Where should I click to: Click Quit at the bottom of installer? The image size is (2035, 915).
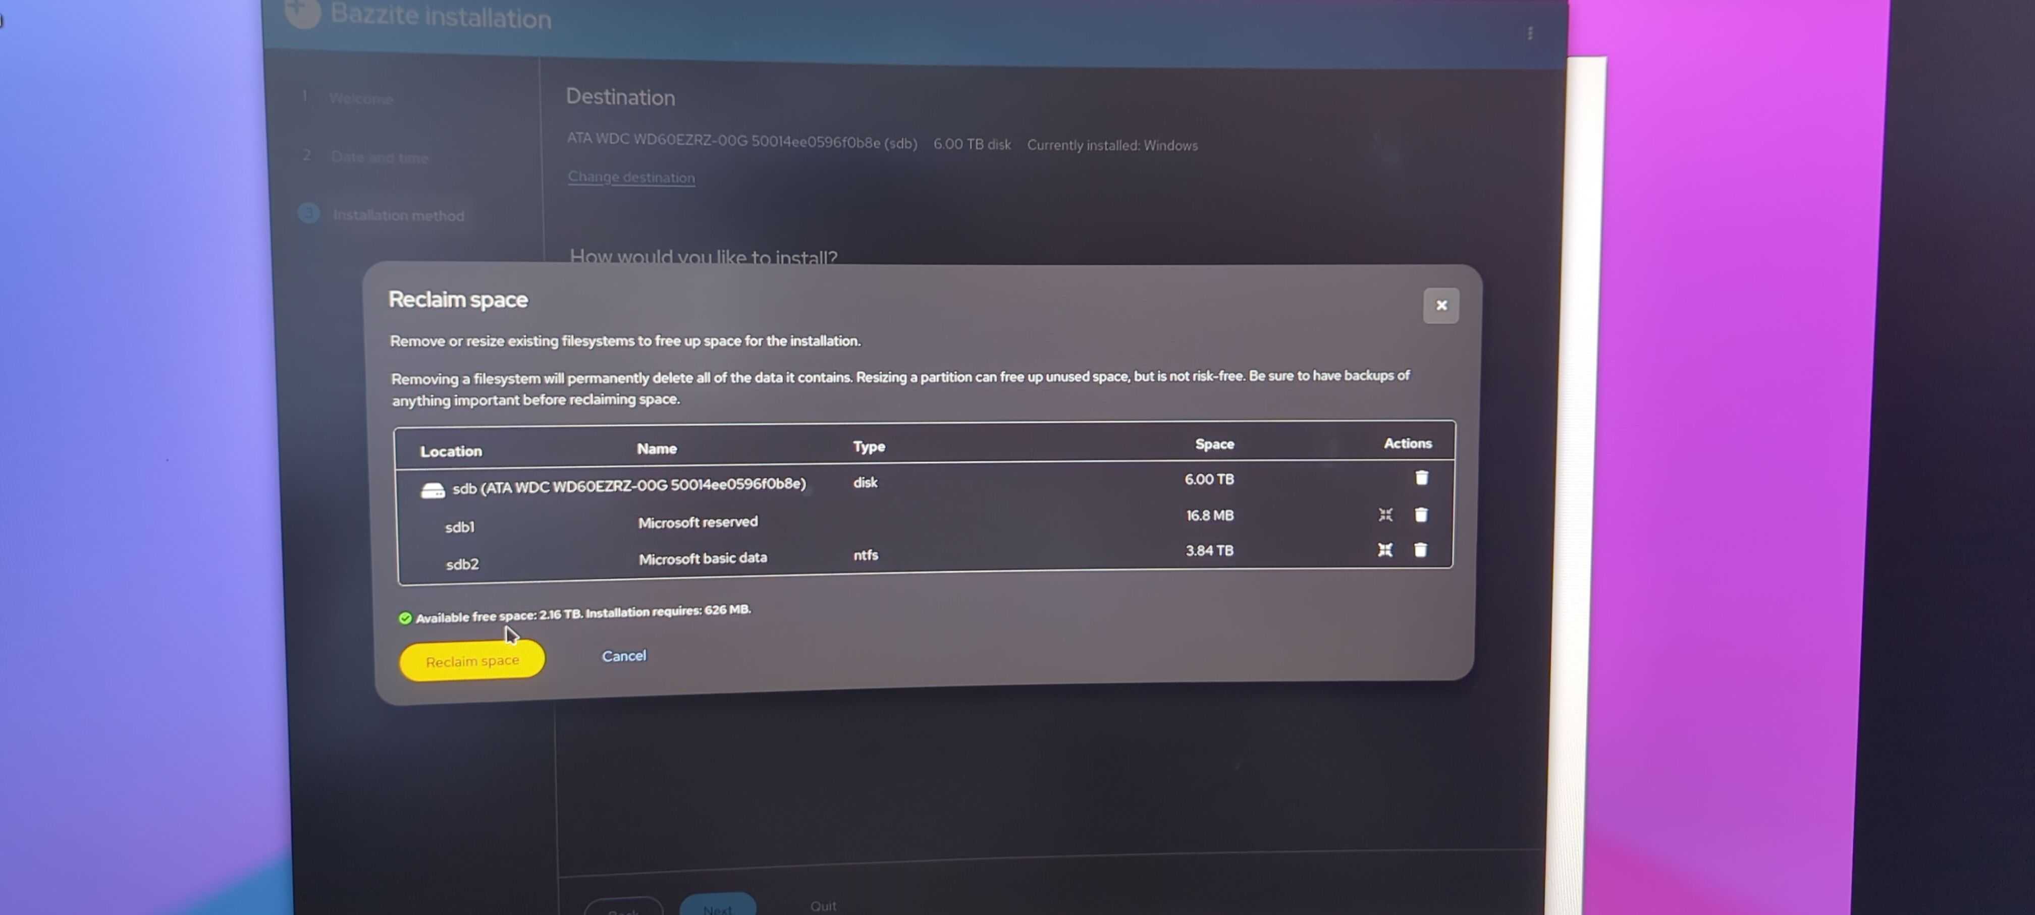coord(823,905)
